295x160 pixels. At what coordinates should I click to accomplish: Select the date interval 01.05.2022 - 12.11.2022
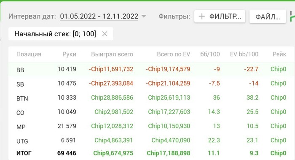(99, 16)
